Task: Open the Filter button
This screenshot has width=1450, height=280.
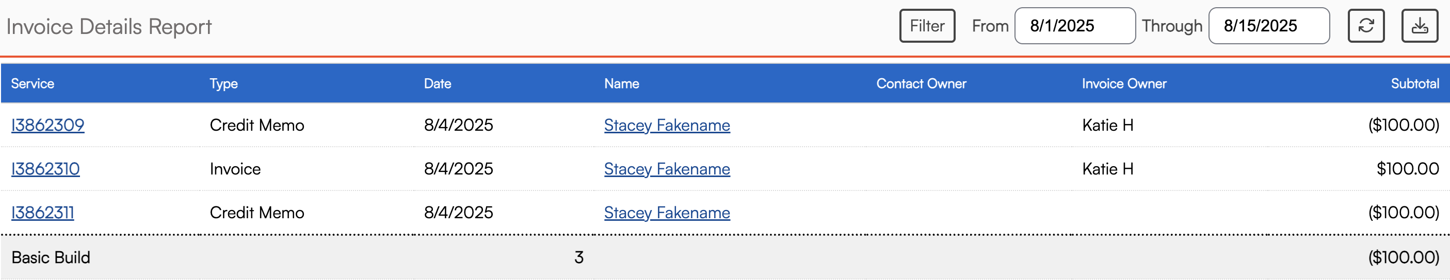Action: tap(927, 26)
